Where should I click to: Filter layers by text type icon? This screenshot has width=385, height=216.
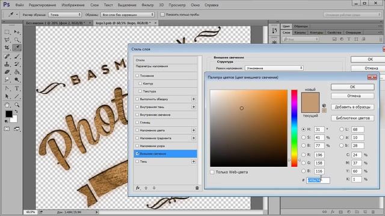click(349, 39)
